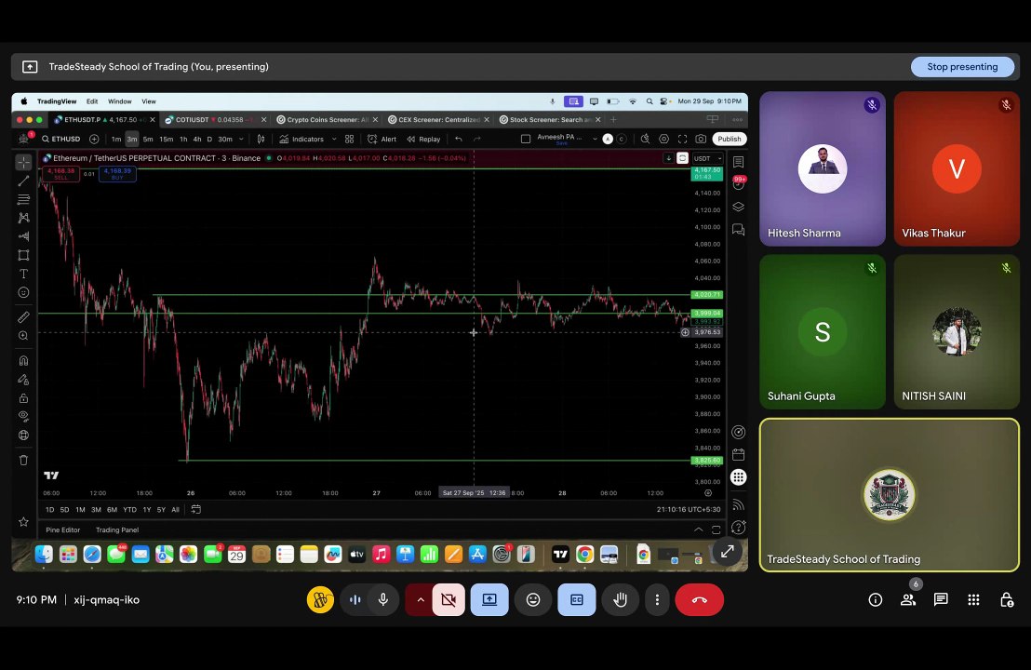Screen dimensions: 1031x670
Task: Select the text annotation tool
Action: click(x=23, y=274)
